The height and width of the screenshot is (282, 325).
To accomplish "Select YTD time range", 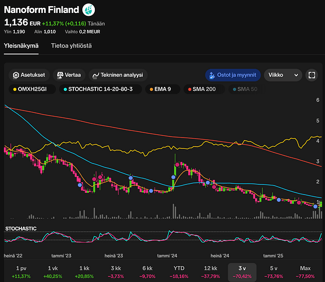I will [x=179, y=272].
